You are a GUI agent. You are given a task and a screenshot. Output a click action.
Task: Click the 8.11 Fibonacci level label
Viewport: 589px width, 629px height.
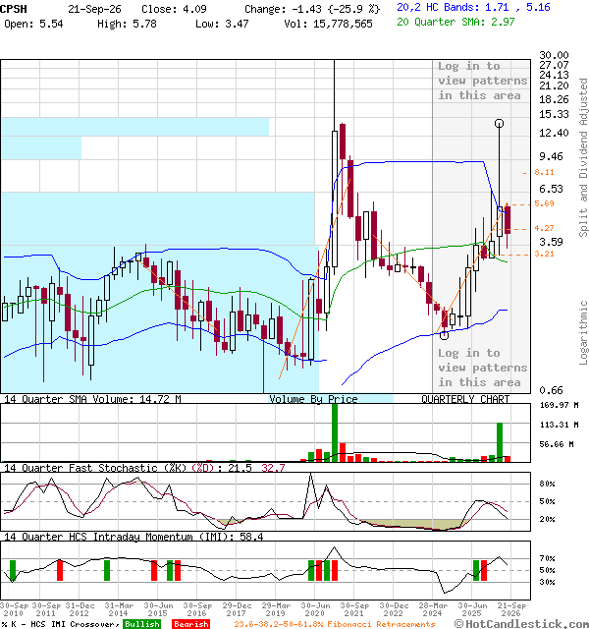[x=544, y=172]
